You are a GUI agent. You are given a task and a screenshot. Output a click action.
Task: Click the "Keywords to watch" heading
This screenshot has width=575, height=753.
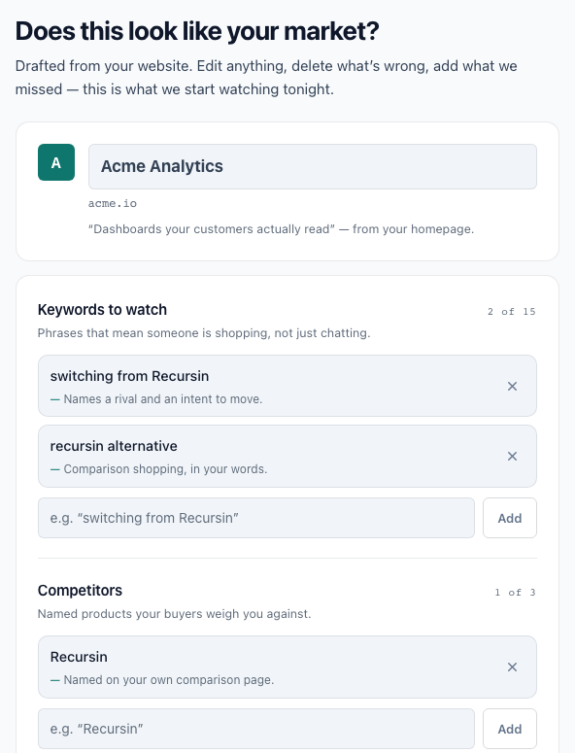click(102, 310)
